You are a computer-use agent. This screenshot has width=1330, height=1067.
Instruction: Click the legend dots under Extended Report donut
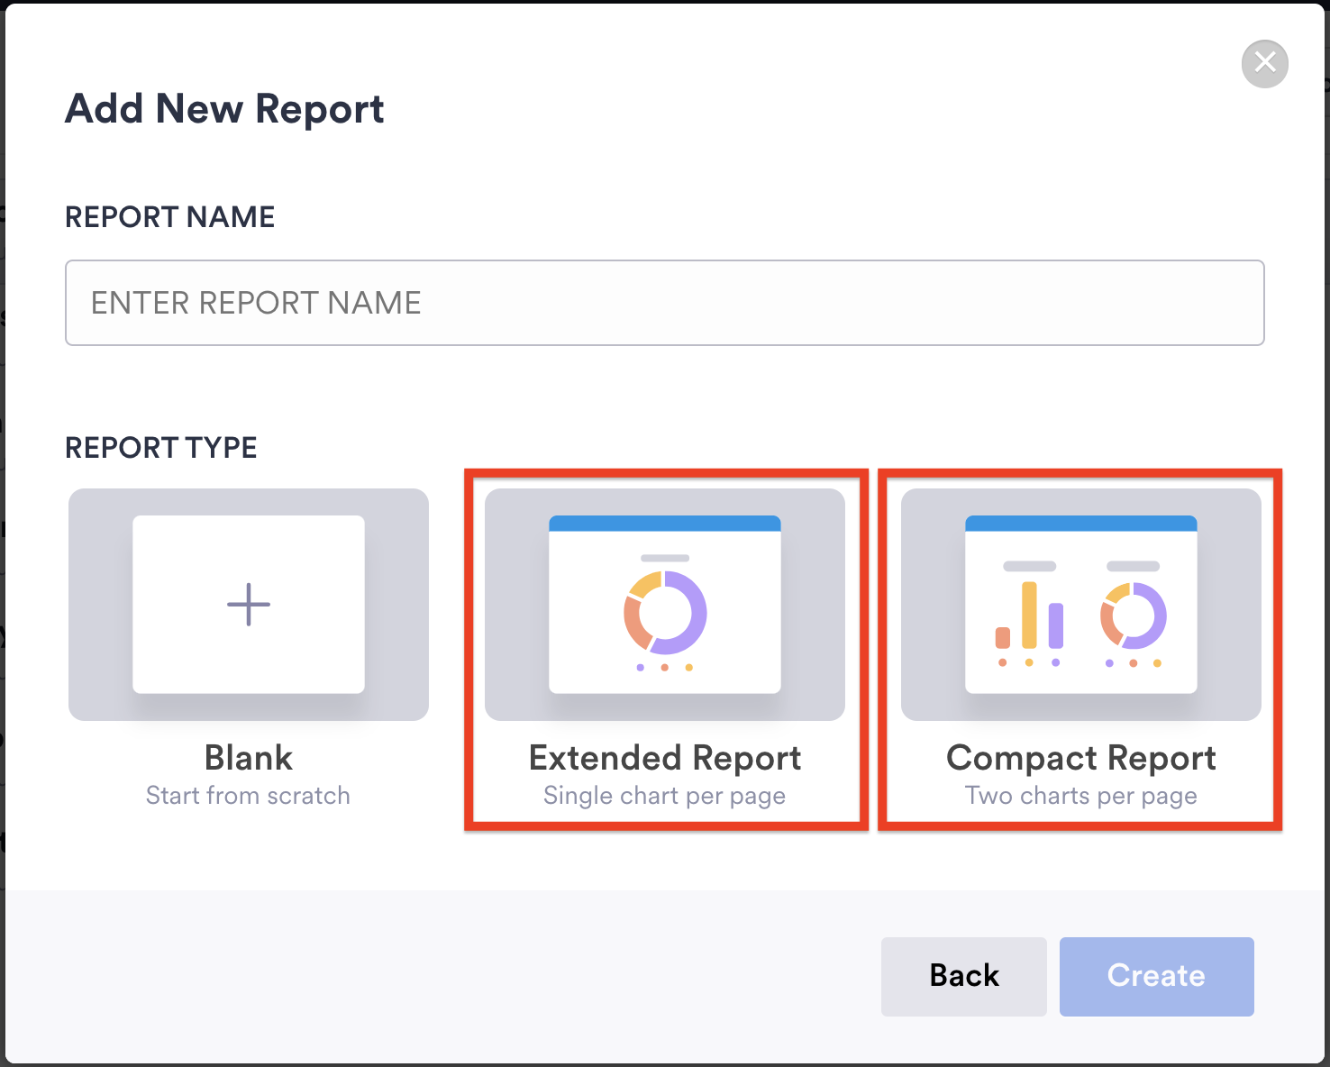[664, 668]
